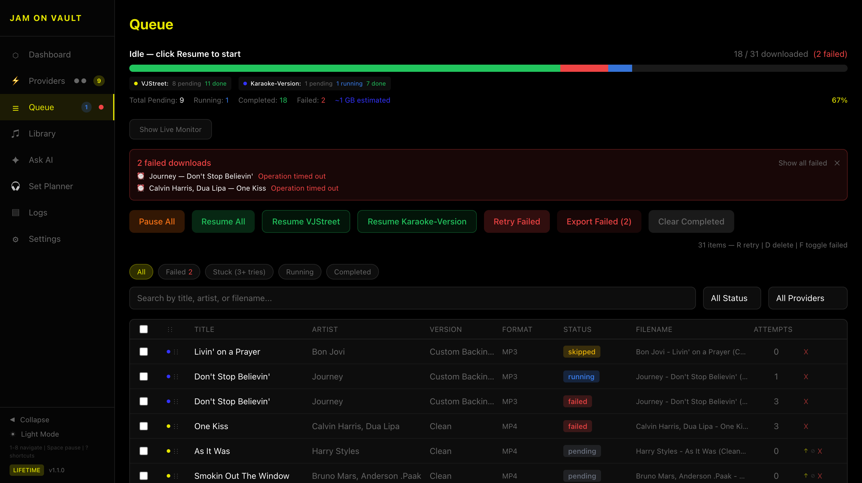The height and width of the screenshot is (483, 862).
Task: Remove the running Don't Stop Believin' row
Action: pyautogui.click(x=806, y=377)
